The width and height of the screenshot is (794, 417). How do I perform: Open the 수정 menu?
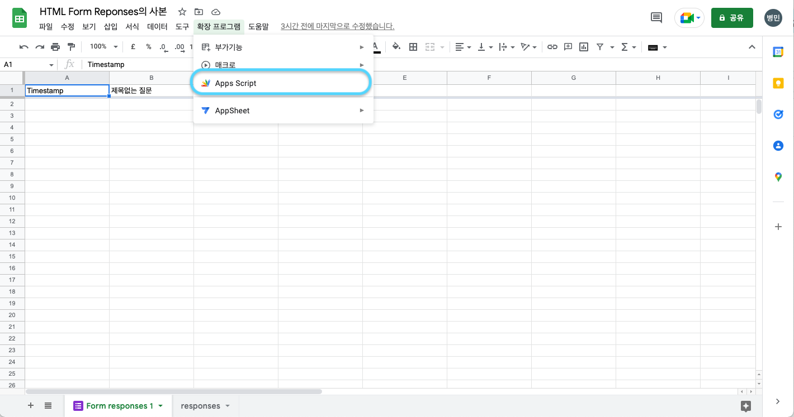click(67, 26)
